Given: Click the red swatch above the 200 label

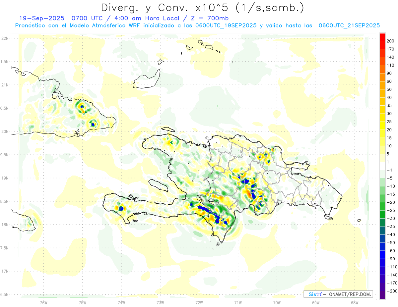Looking at the screenshot, I should (382, 37).
